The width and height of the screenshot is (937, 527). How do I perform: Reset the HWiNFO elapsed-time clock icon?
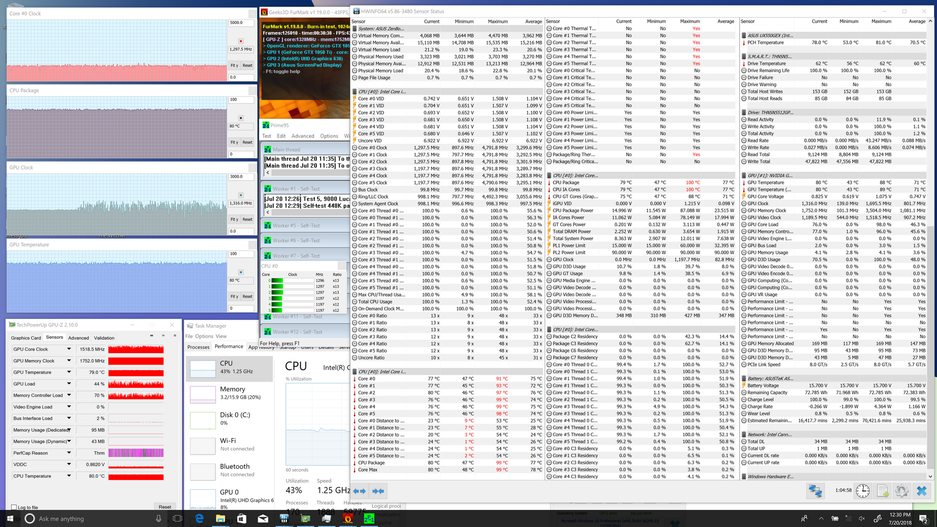tap(862, 491)
